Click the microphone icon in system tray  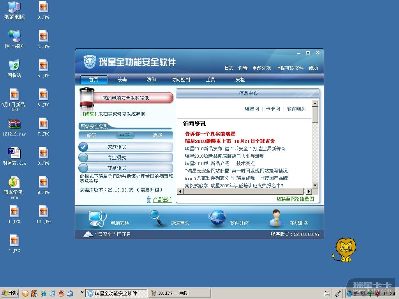pyautogui.click(x=338, y=294)
